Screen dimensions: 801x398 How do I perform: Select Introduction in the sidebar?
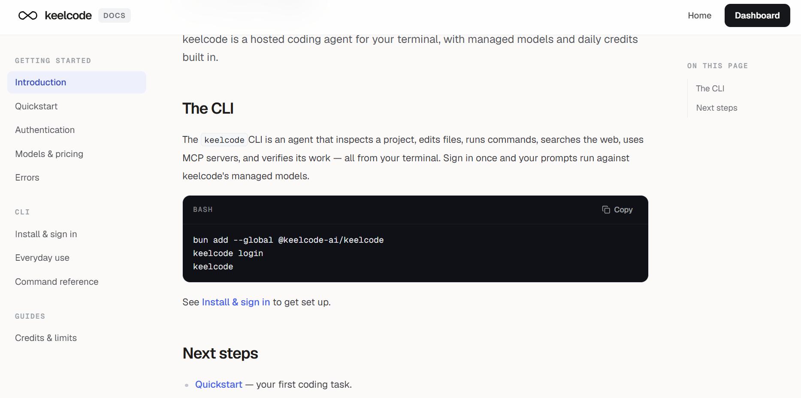[77, 82]
